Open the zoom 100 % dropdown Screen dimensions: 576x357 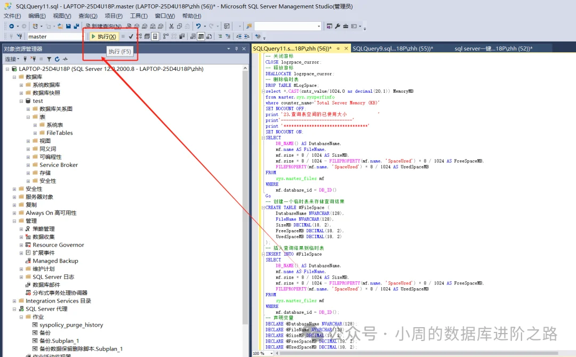271,353
